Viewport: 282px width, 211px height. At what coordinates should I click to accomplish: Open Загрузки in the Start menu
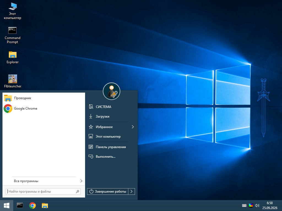112,116
